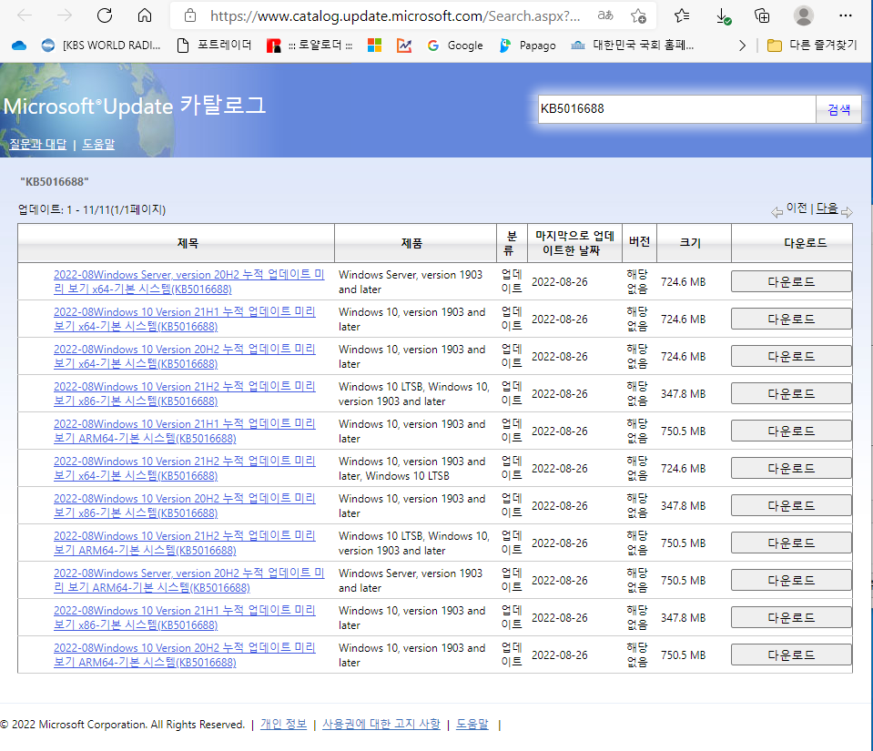
Task: Sort by the 분류 column header
Action: click(x=512, y=243)
